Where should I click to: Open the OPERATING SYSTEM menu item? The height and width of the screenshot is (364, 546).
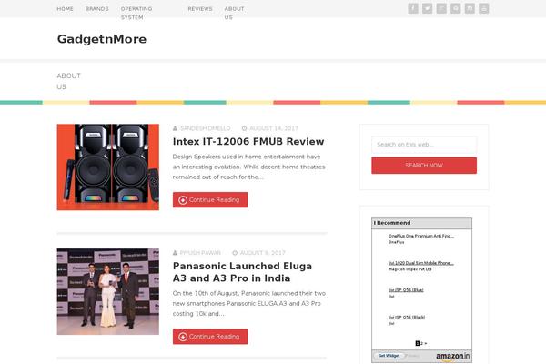136,13
